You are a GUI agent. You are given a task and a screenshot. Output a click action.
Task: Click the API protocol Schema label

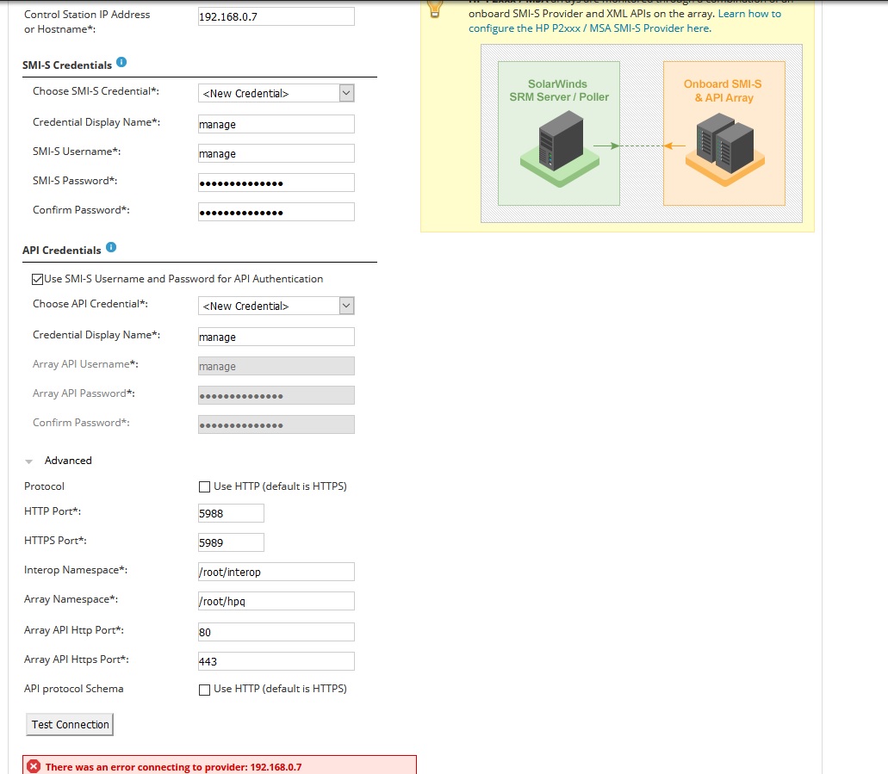(x=73, y=689)
